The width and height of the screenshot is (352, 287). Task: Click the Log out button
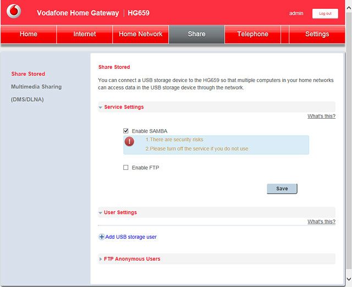[325, 14]
